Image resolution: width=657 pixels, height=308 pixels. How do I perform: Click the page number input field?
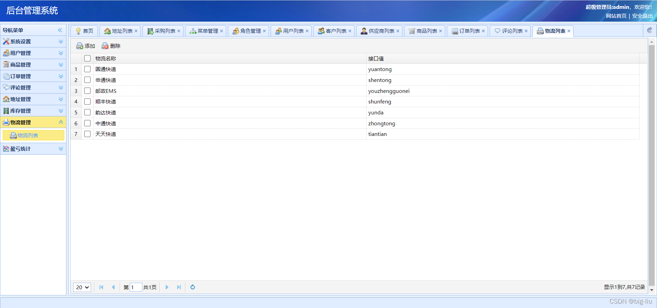[136, 287]
